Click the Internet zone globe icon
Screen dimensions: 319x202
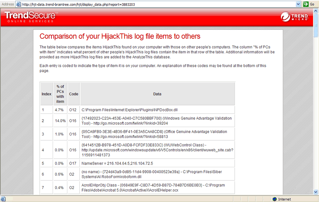274,199
